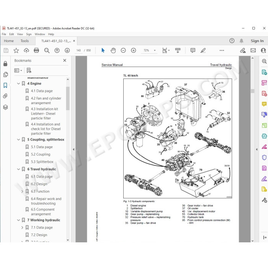The width and height of the screenshot is (268, 268).
Task: Collapse left navigation pane arrow
Action: [74, 149]
